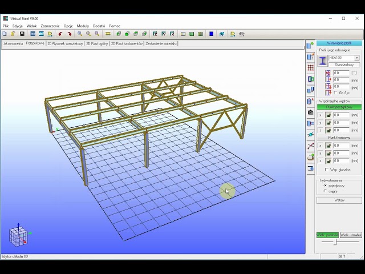Click the solid blue square toolbar icon

[x=212, y=34]
